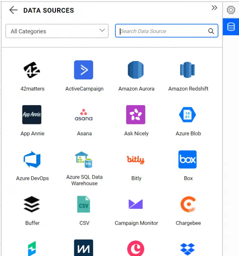Choose the Azure Blob connector
Image resolution: width=239 pixels, height=256 pixels.
click(188, 115)
